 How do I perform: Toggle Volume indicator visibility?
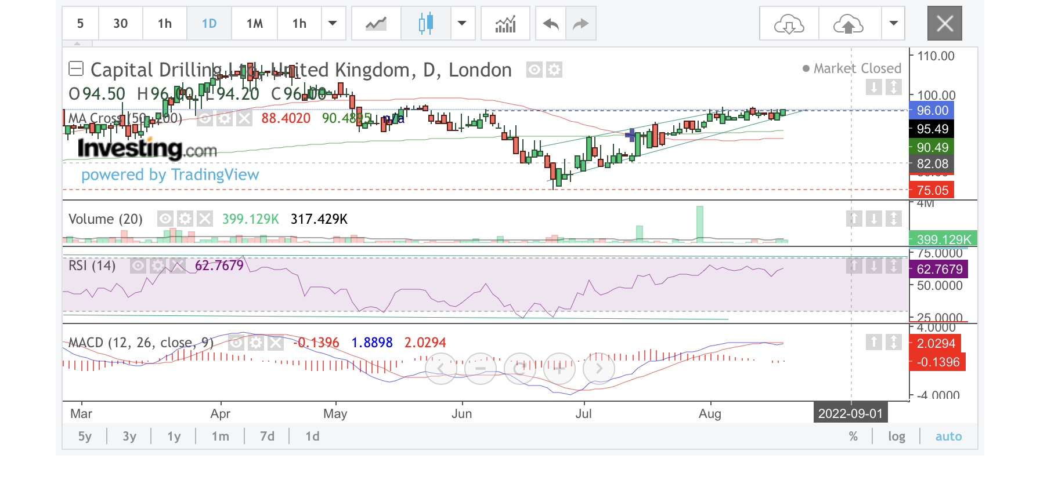click(x=165, y=219)
